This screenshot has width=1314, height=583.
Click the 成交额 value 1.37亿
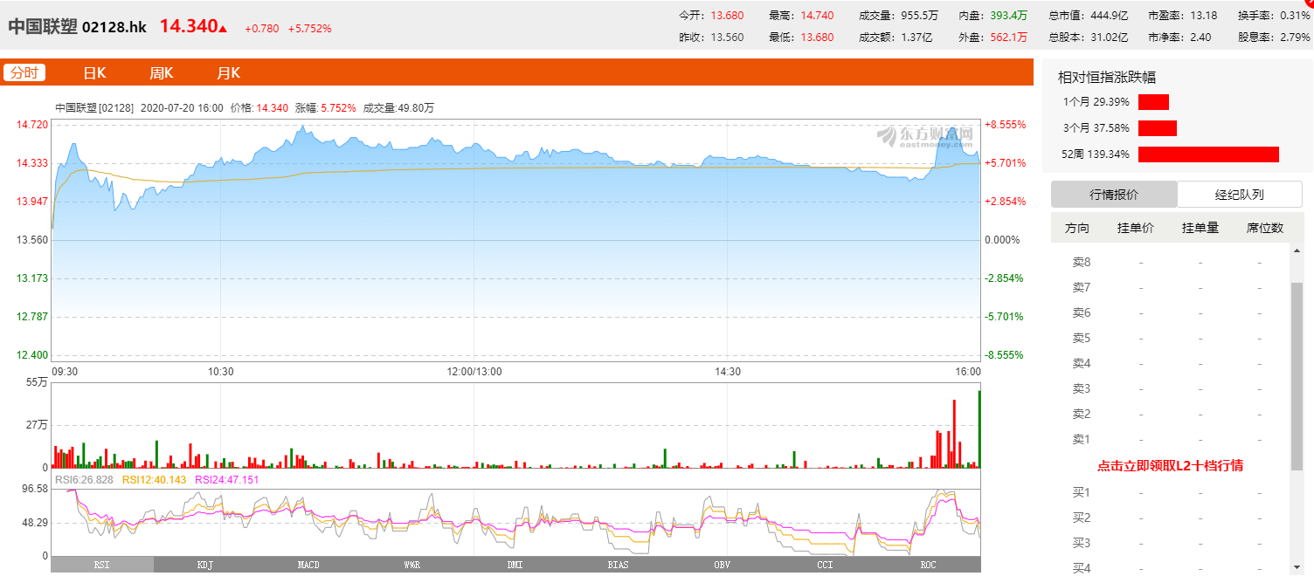(916, 38)
